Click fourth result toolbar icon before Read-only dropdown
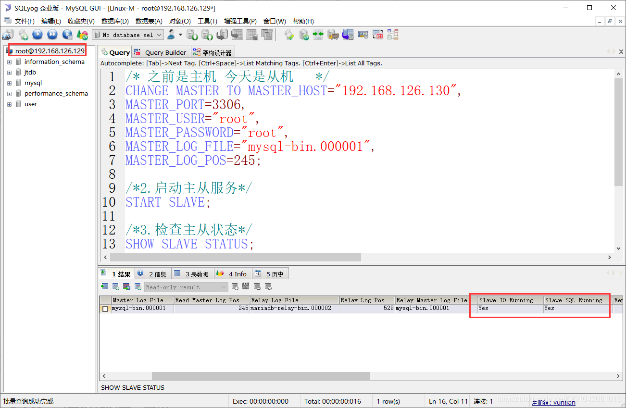The width and height of the screenshot is (626, 408). tap(138, 286)
